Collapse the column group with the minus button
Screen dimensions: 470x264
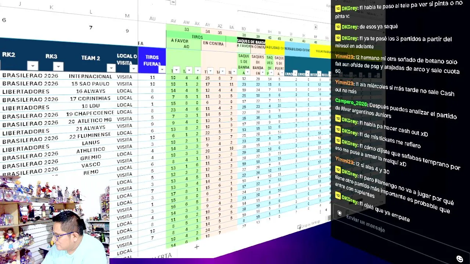[x=173, y=3]
